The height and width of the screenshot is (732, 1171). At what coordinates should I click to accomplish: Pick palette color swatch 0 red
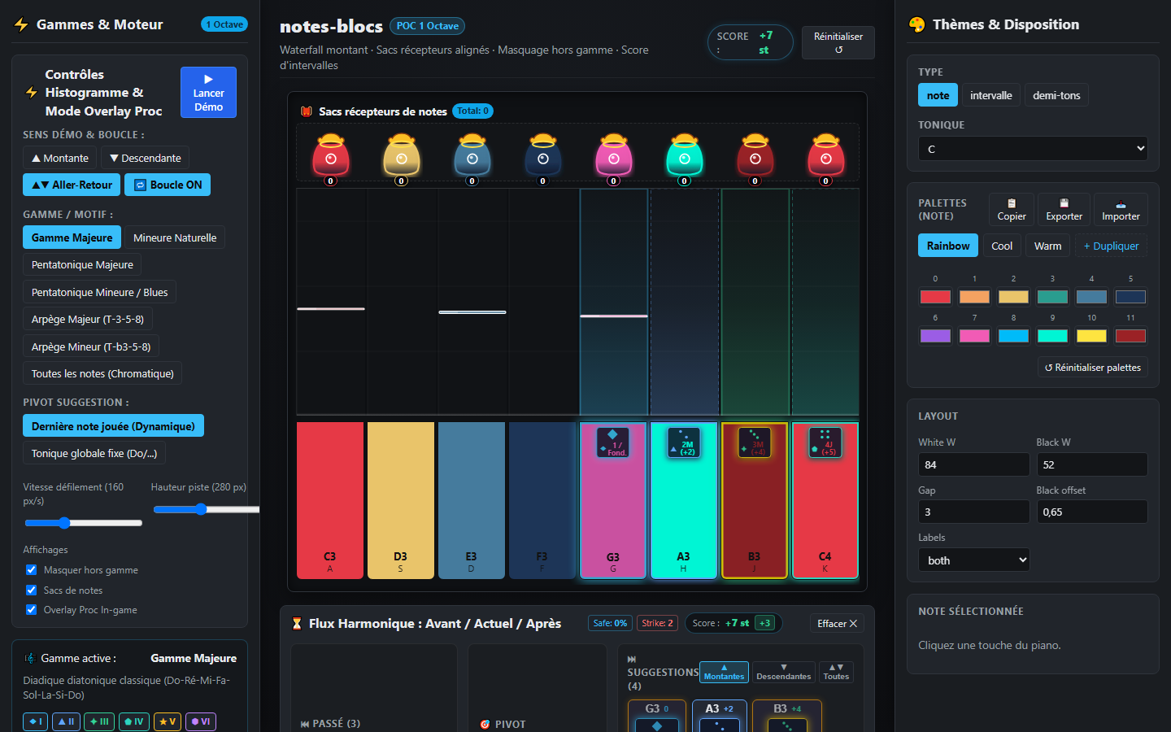coord(935,297)
